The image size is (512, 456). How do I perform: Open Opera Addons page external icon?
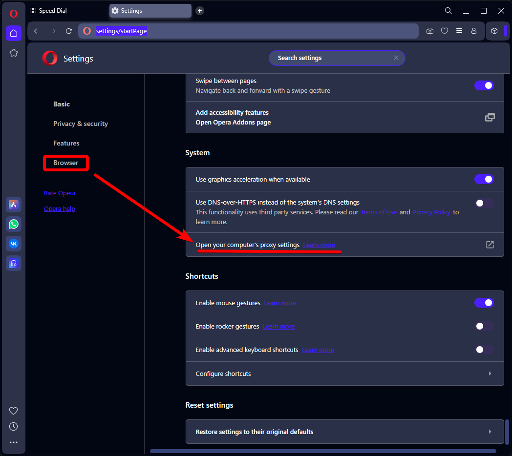[x=490, y=117]
